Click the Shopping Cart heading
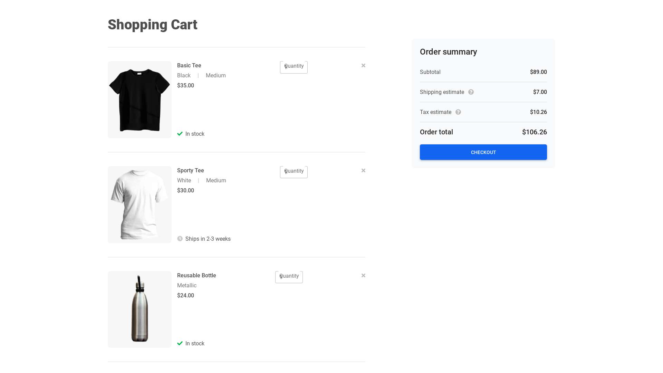Image resolution: width=663 pixels, height=373 pixels. (x=152, y=25)
